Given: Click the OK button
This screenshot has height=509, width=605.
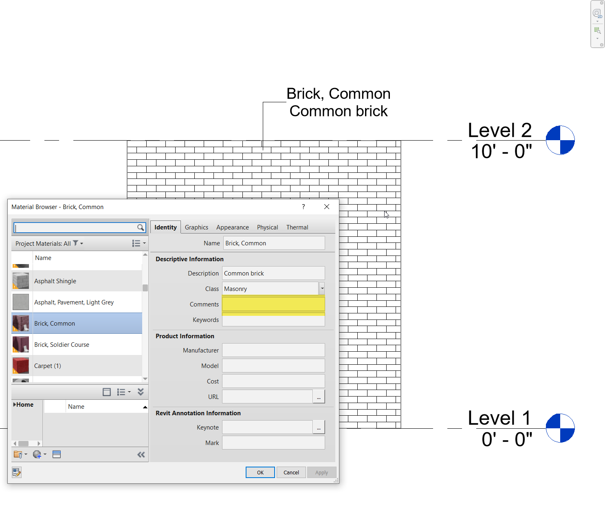Looking at the screenshot, I should coord(260,472).
